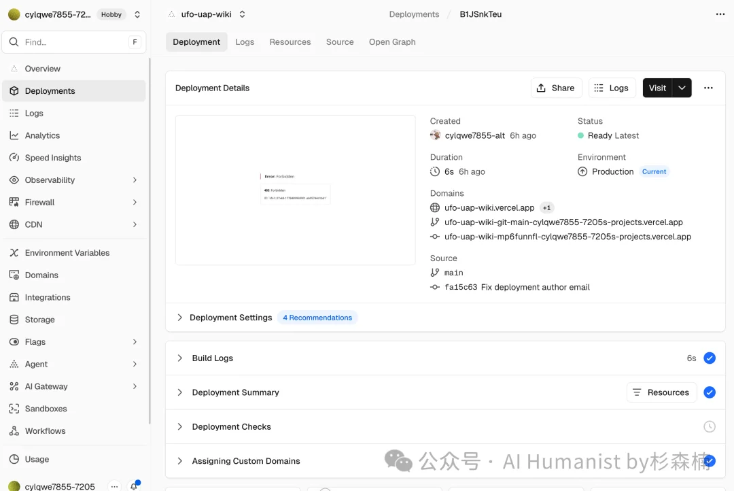
Task: Expand the Observability submenu chevron
Action: pyautogui.click(x=135, y=180)
